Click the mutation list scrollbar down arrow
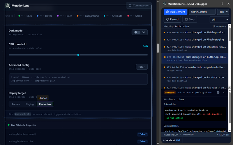The image size is (233, 145). 230,87
